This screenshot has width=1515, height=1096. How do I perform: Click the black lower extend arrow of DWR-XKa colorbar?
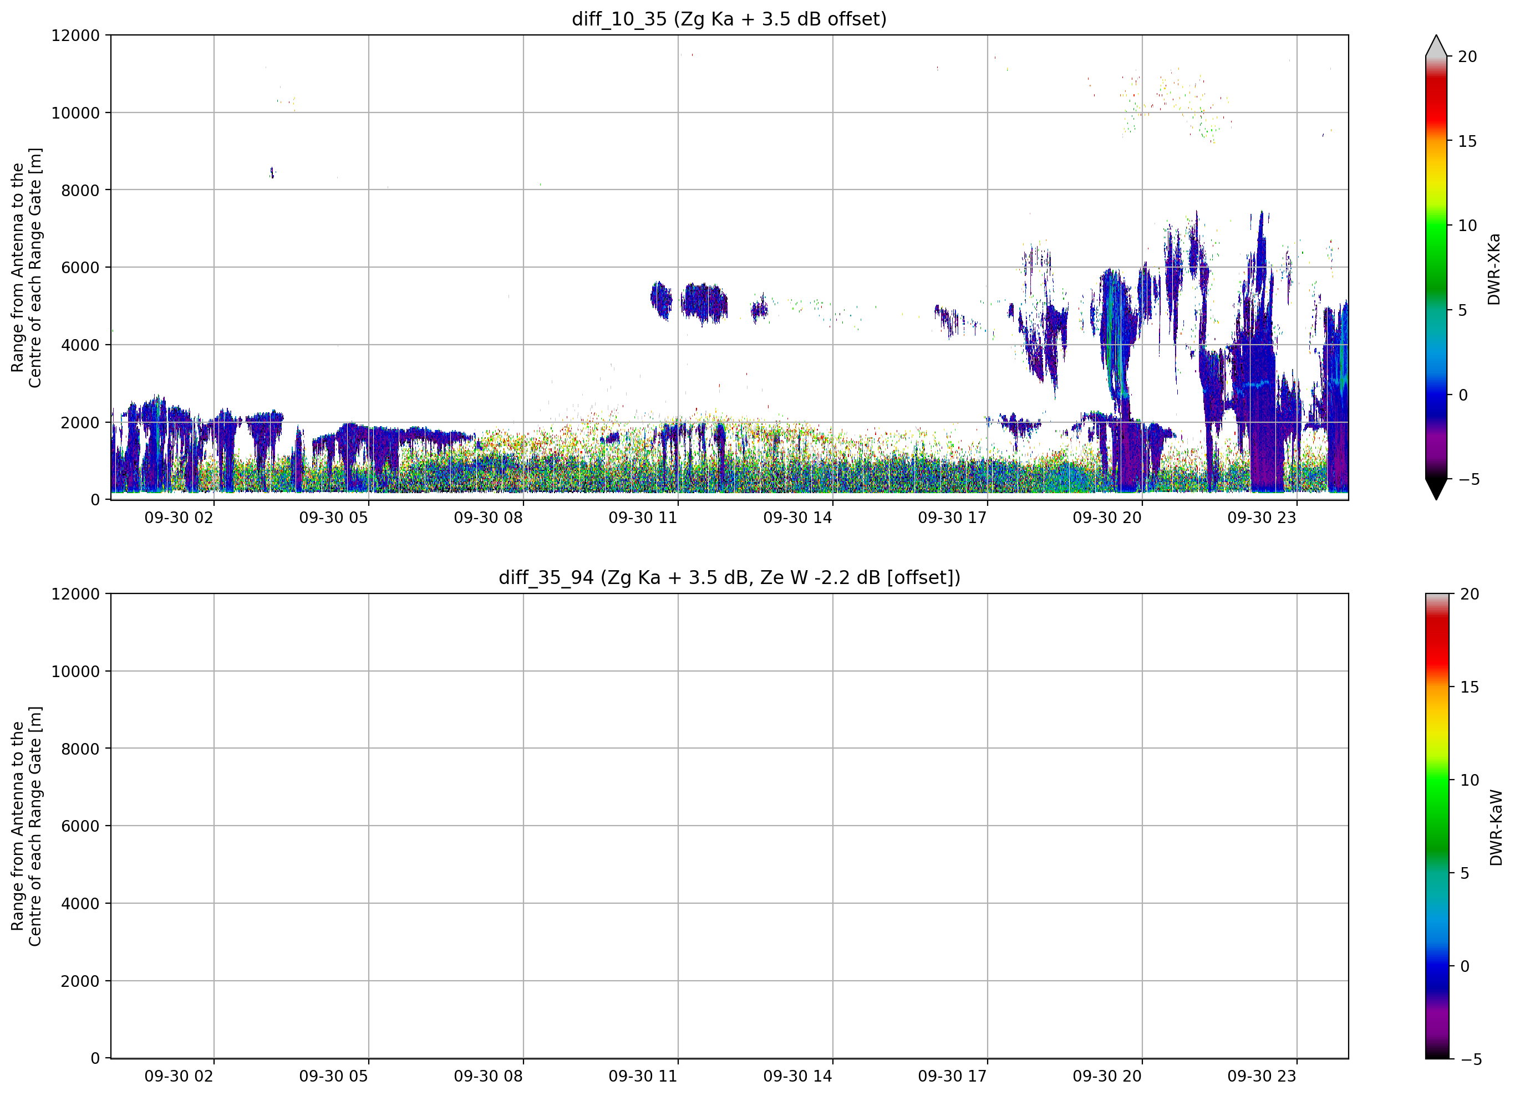coord(1436,489)
